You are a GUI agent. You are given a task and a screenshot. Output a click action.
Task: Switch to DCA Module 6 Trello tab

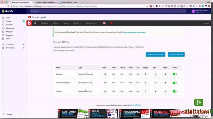click(71, 2)
